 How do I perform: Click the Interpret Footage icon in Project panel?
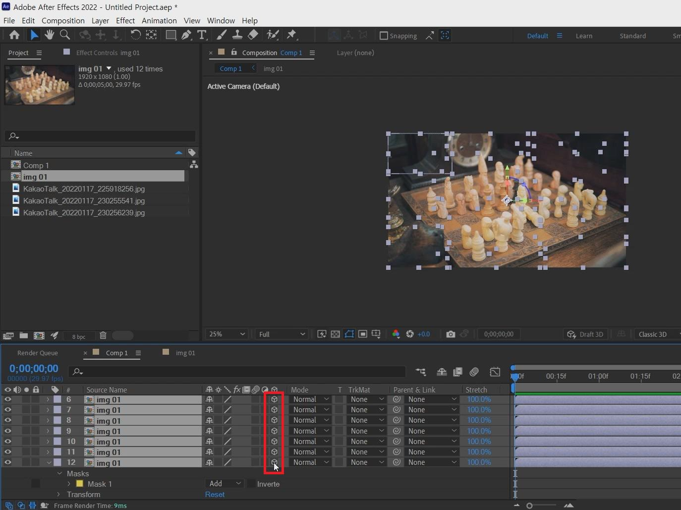click(8, 336)
